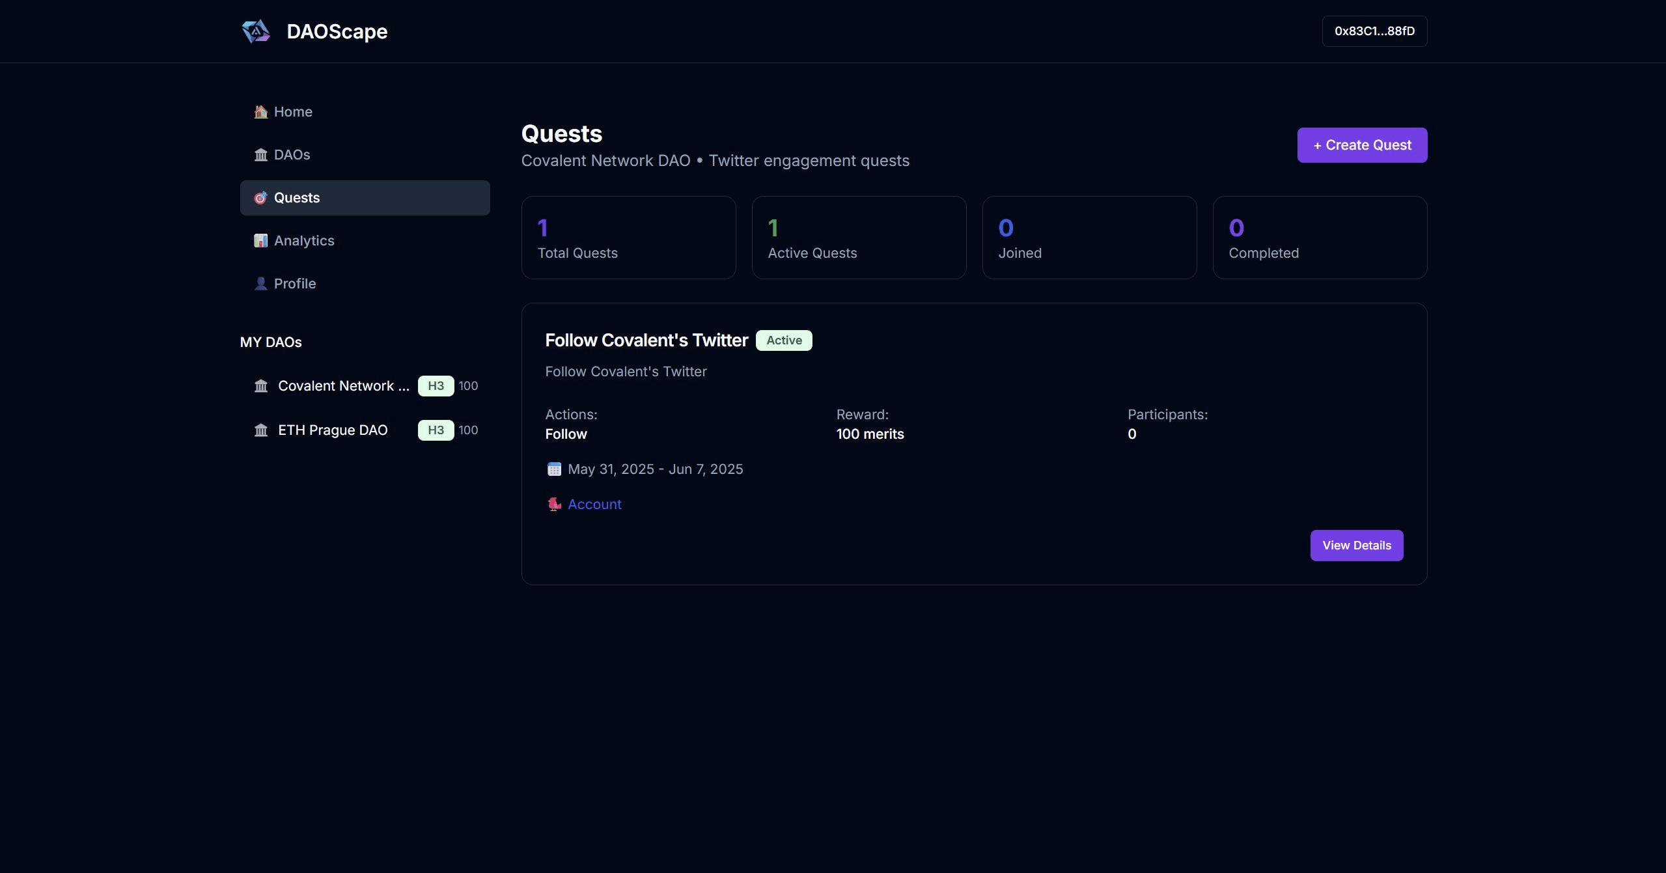Navigate to the DAOs section
This screenshot has width=1666, height=873.
click(x=292, y=155)
